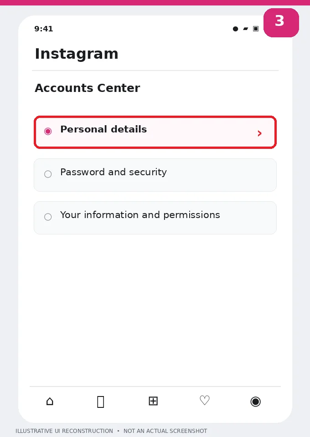Go to the profile circle icon

pyautogui.click(x=256, y=401)
